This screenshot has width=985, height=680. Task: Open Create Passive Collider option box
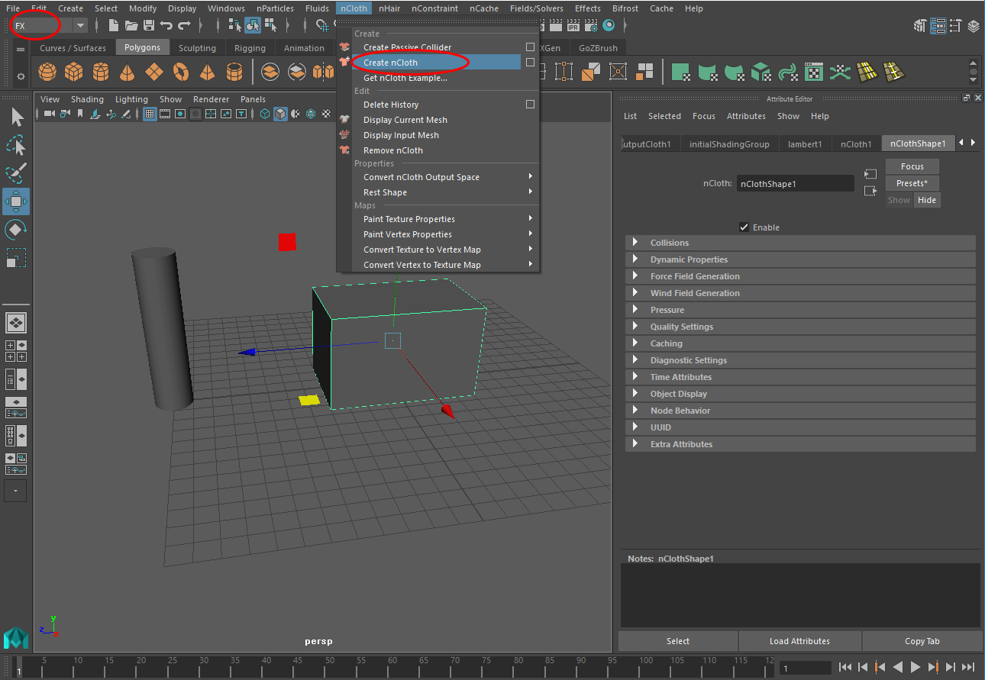click(x=530, y=47)
